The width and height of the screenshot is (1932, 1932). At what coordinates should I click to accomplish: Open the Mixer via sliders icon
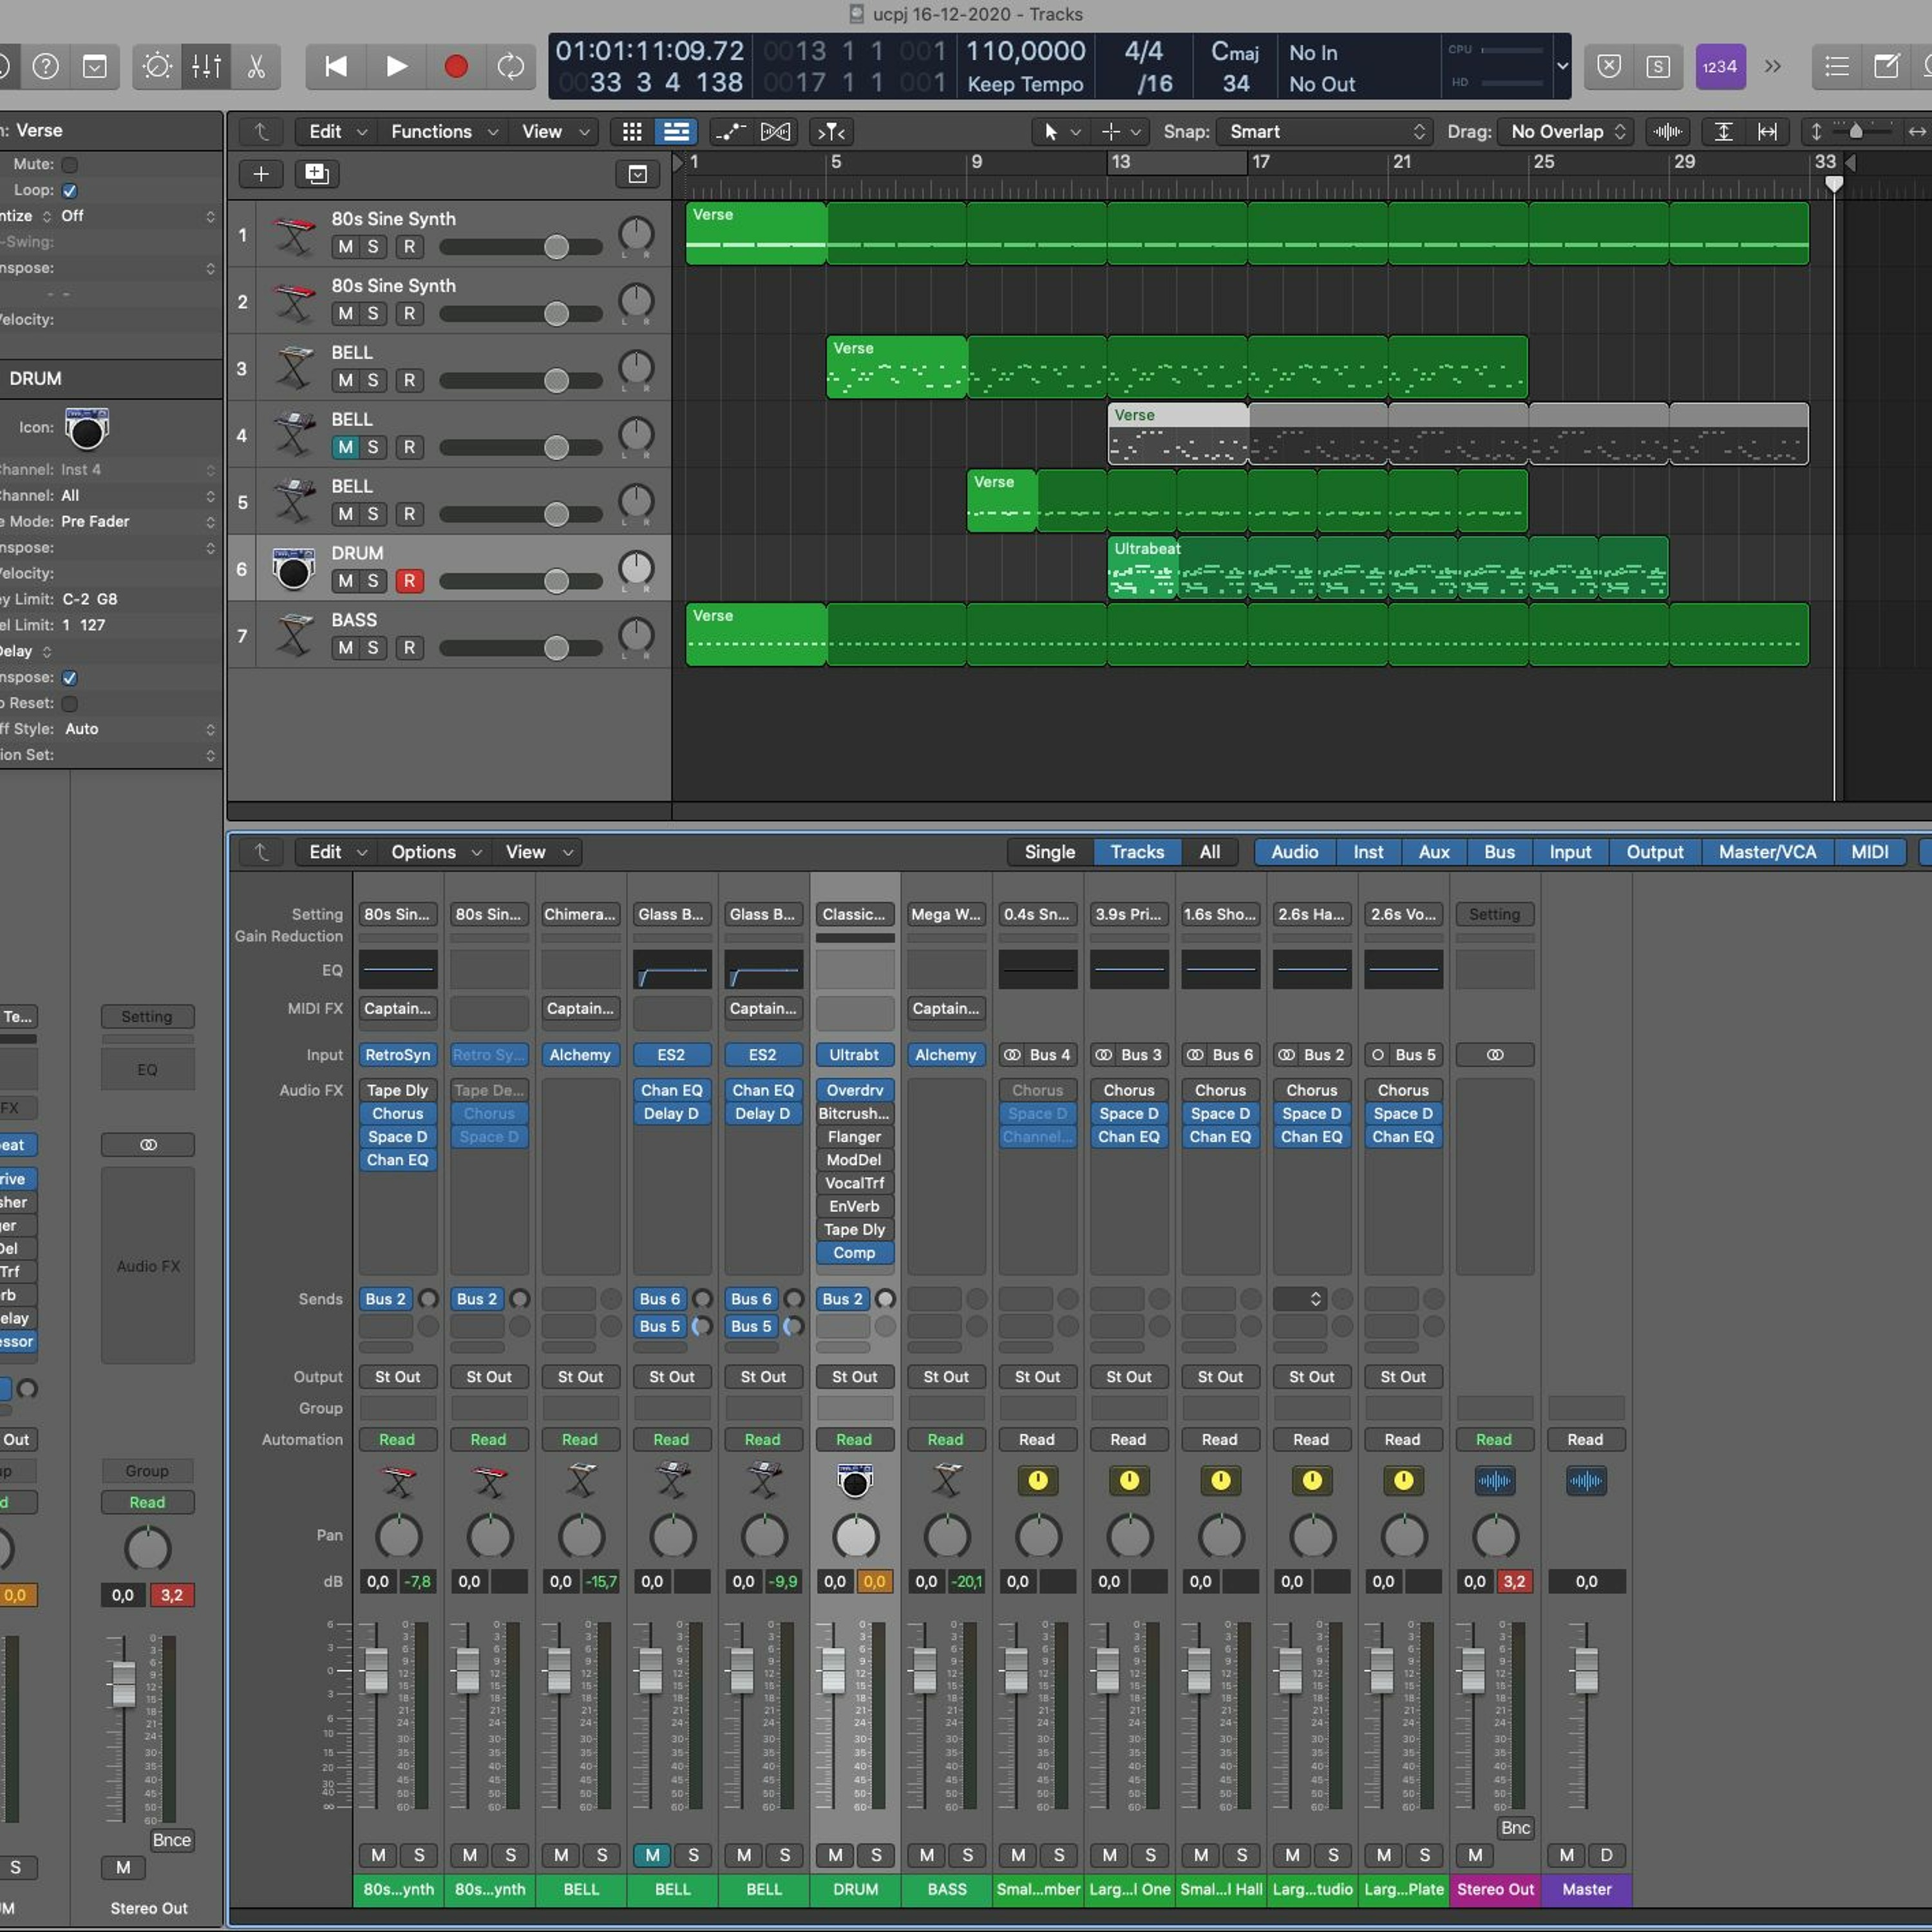[207, 67]
